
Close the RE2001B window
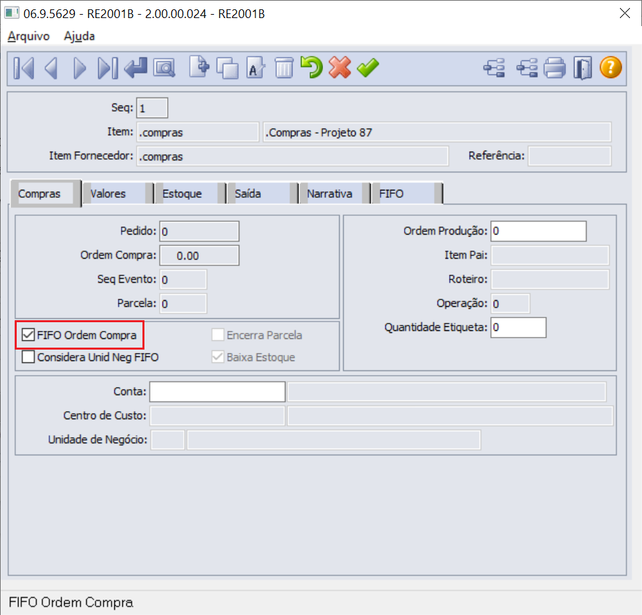pyautogui.click(x=625, y=13)
